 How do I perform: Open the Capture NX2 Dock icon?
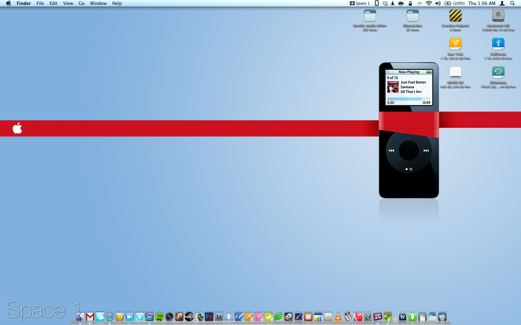[x=189, y=317]
